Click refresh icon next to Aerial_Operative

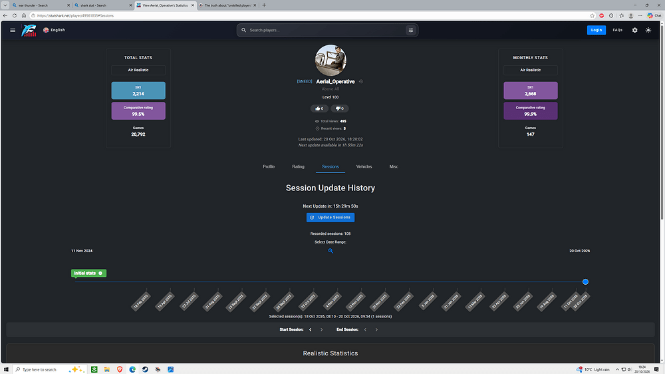361,81
